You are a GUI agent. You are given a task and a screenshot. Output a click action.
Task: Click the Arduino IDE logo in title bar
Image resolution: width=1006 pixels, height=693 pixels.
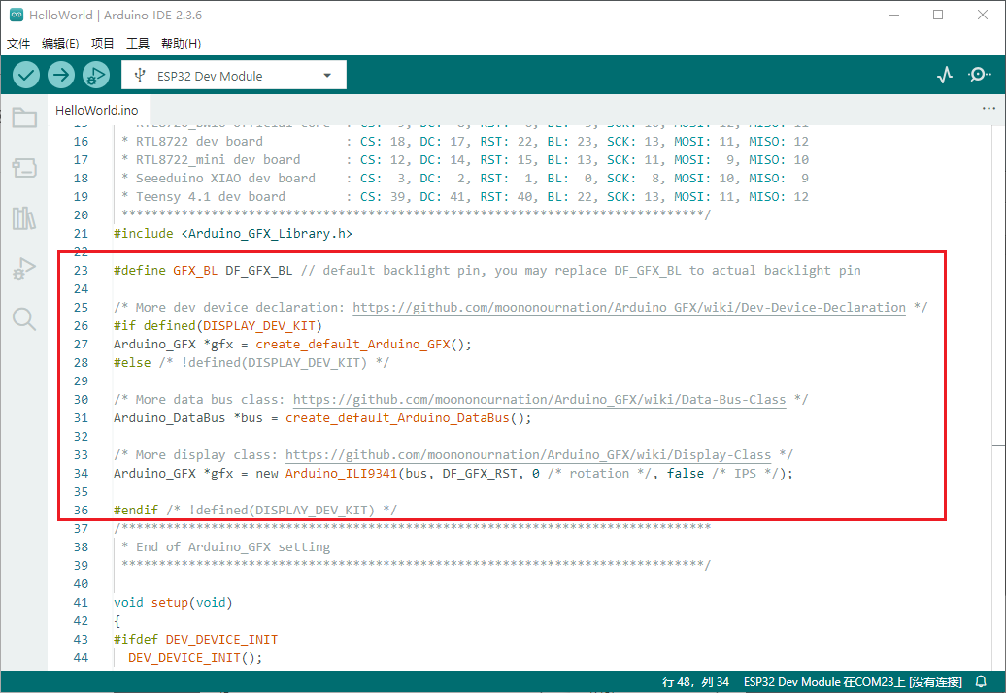(17, 15)
